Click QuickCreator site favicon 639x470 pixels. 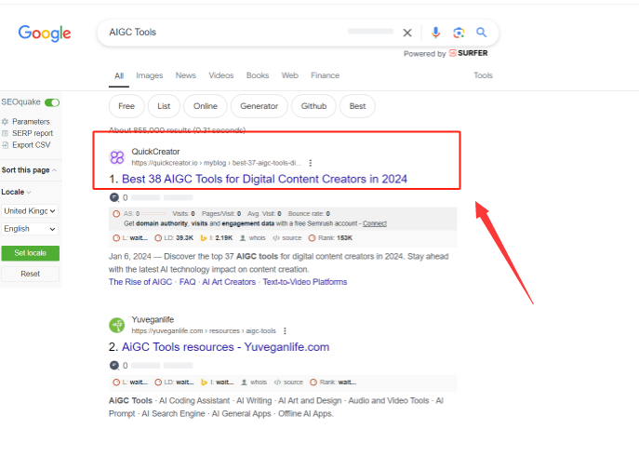(x=117, y=157)
